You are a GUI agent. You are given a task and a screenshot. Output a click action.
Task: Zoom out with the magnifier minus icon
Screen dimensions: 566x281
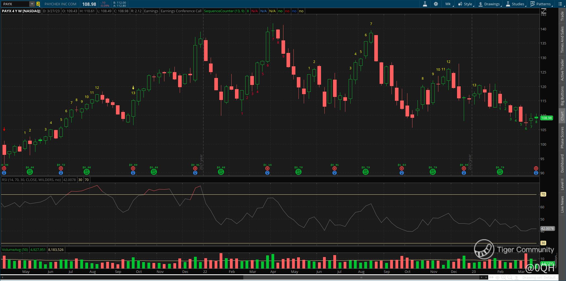(x=510, y=277)
